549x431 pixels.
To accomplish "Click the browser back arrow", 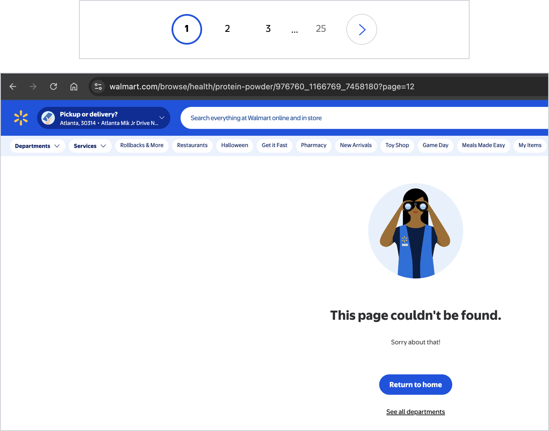I will [13, 87].
